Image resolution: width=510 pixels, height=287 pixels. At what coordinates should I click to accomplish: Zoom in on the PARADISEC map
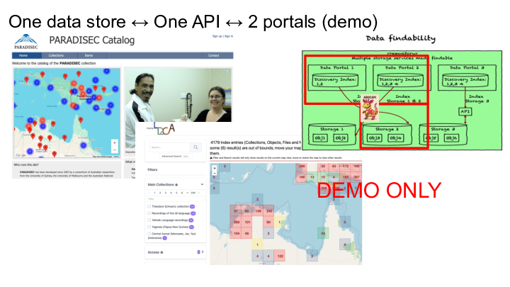(115, 143)
